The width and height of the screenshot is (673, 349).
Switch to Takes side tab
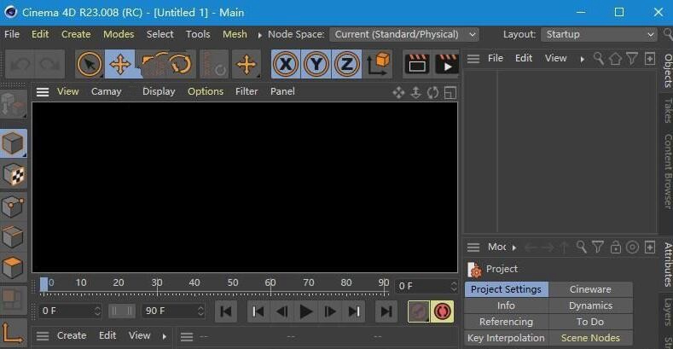667,110
